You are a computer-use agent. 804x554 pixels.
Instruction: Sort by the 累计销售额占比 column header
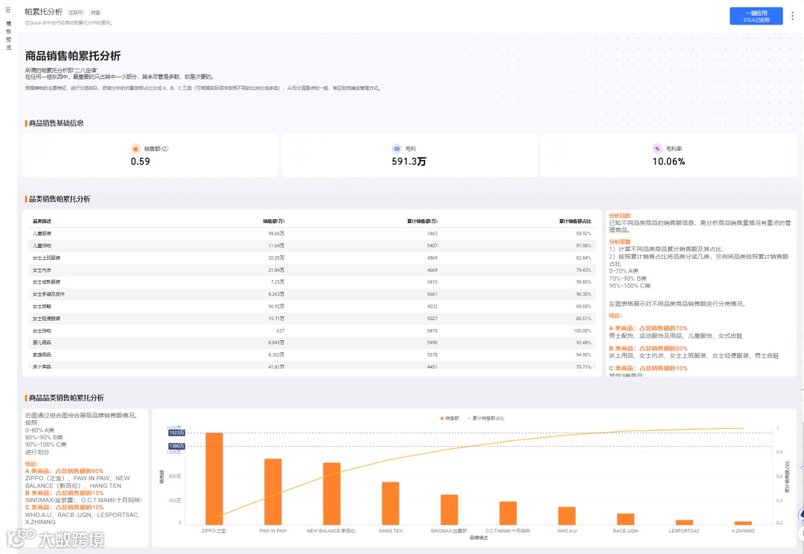(x=575, y=221)
